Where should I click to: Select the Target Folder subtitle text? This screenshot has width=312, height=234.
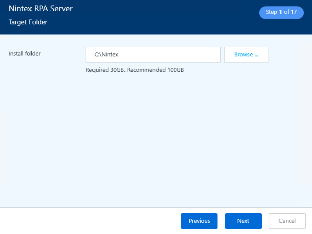(x=28, y=22)
